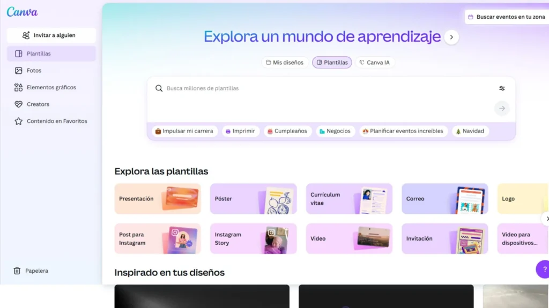549x308 pixels.
Task: Select the Navidad filter chip
Action: pos(470,130)
